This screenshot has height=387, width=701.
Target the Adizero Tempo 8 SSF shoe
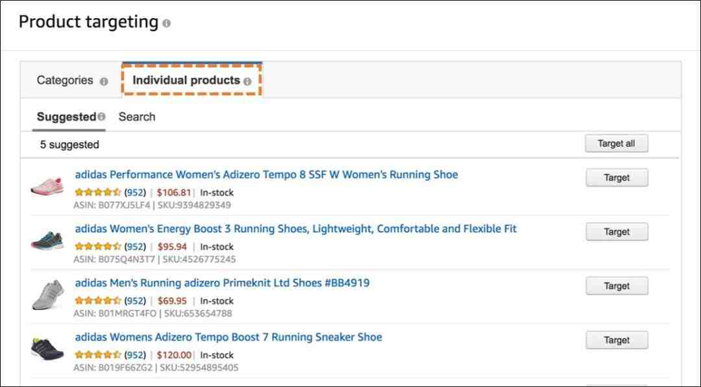[x=617, y=178]
